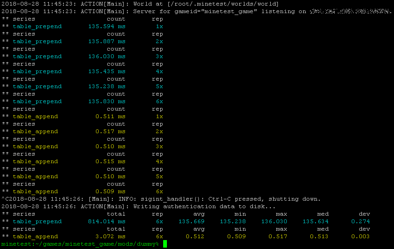Select the 135.594 ms table_prepend value

coord(106,26)
